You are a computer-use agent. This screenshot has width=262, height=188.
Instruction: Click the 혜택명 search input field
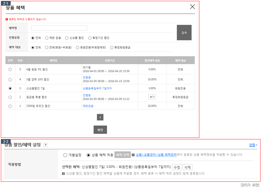coord(59,28)
